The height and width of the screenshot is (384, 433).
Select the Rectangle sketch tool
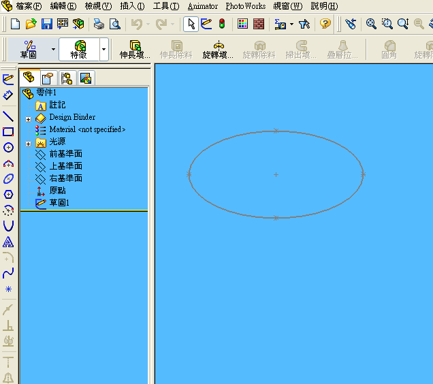tap(8, 132)
